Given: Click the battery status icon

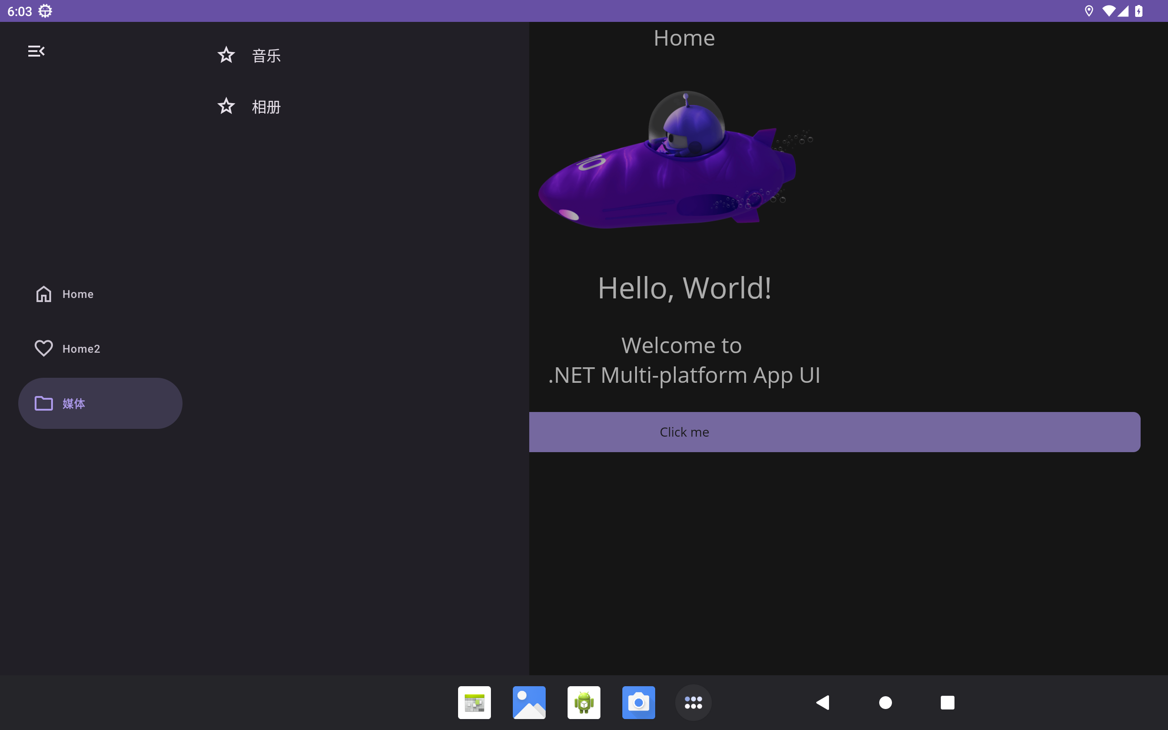Looking at the screenshot, I should 1138,10.
